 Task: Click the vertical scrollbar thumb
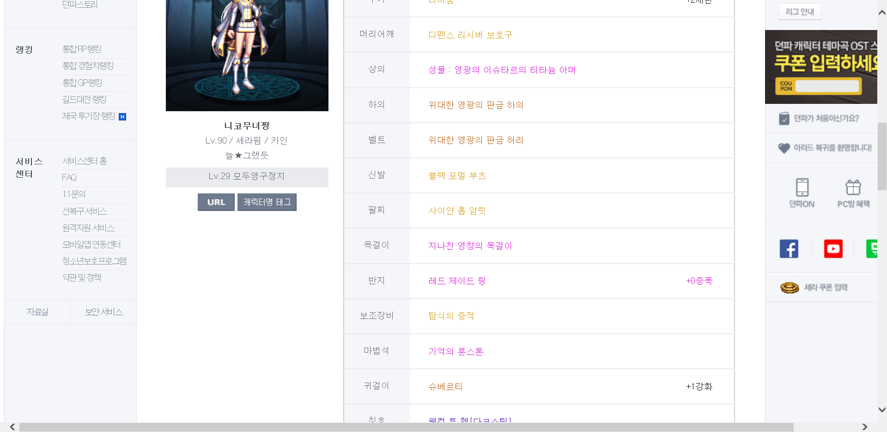pos(882,156)
